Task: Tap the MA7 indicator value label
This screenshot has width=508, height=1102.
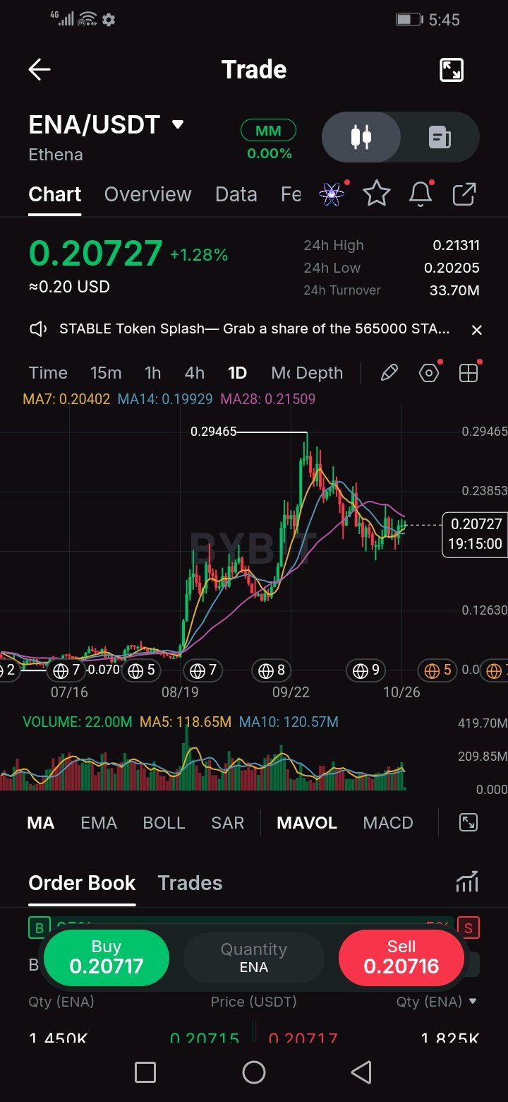Action: tap(66, 399)
